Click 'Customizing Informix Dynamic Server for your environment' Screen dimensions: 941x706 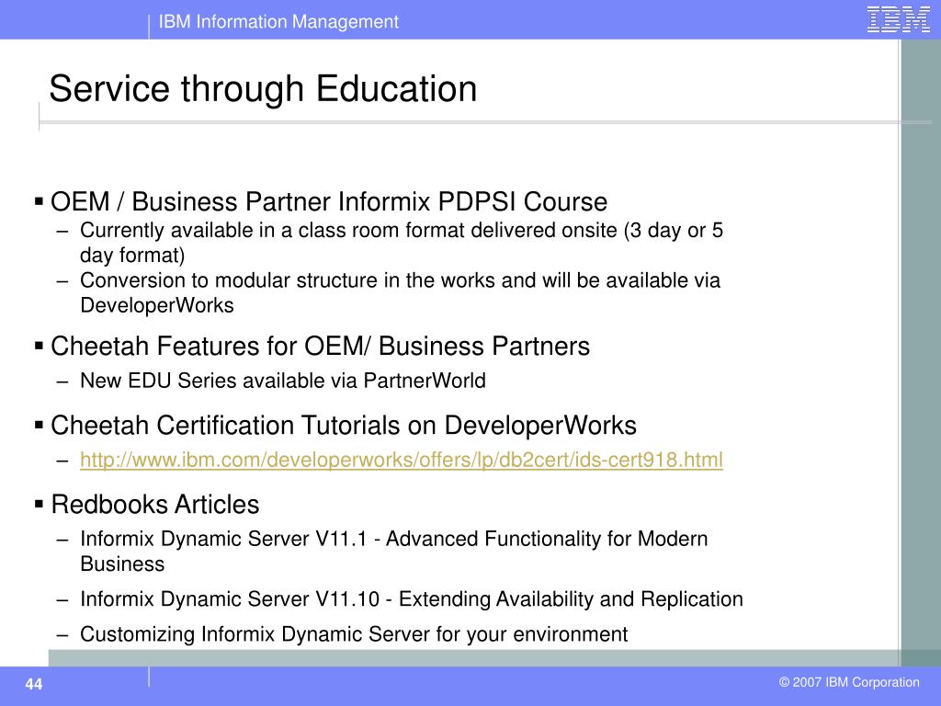(x=354, y=634)
